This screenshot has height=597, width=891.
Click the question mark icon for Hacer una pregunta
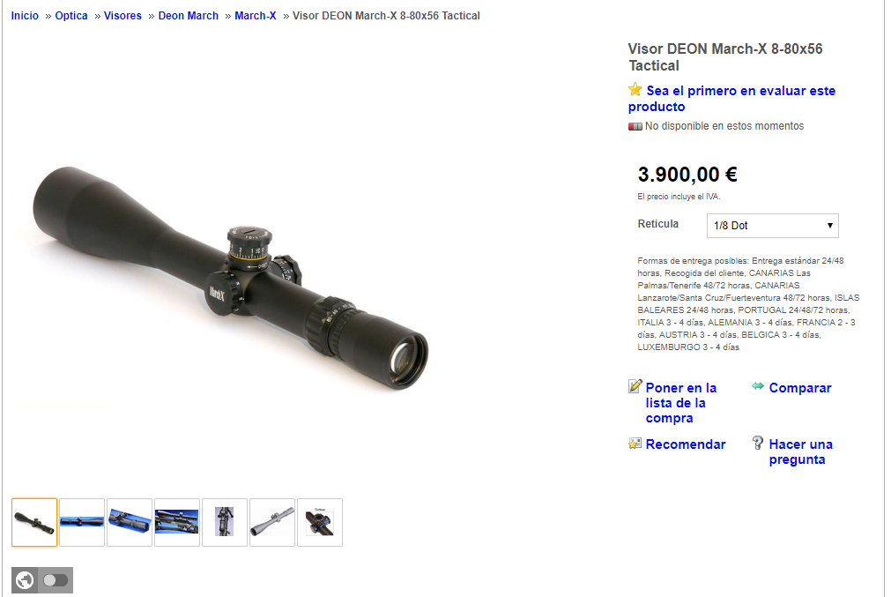[757, 443]
